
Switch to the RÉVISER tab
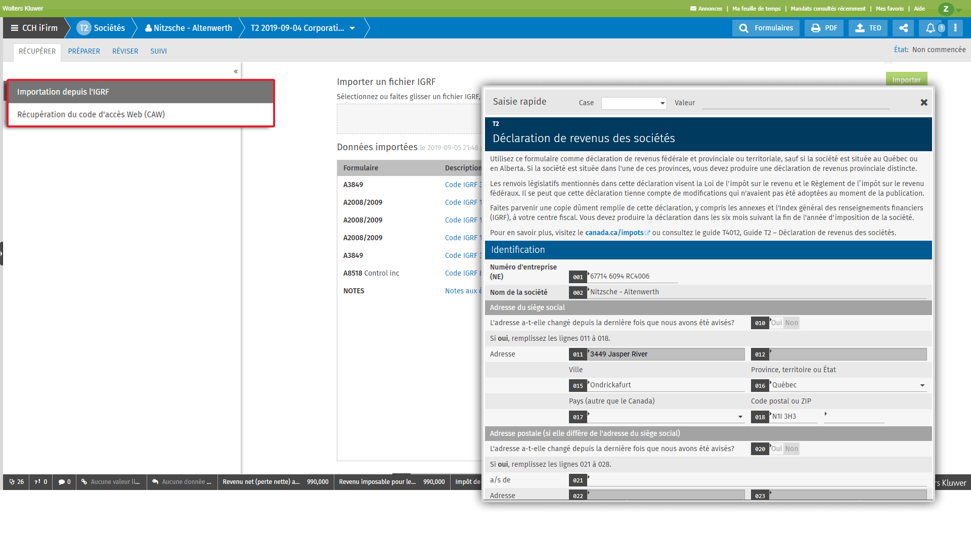point(125,52)
